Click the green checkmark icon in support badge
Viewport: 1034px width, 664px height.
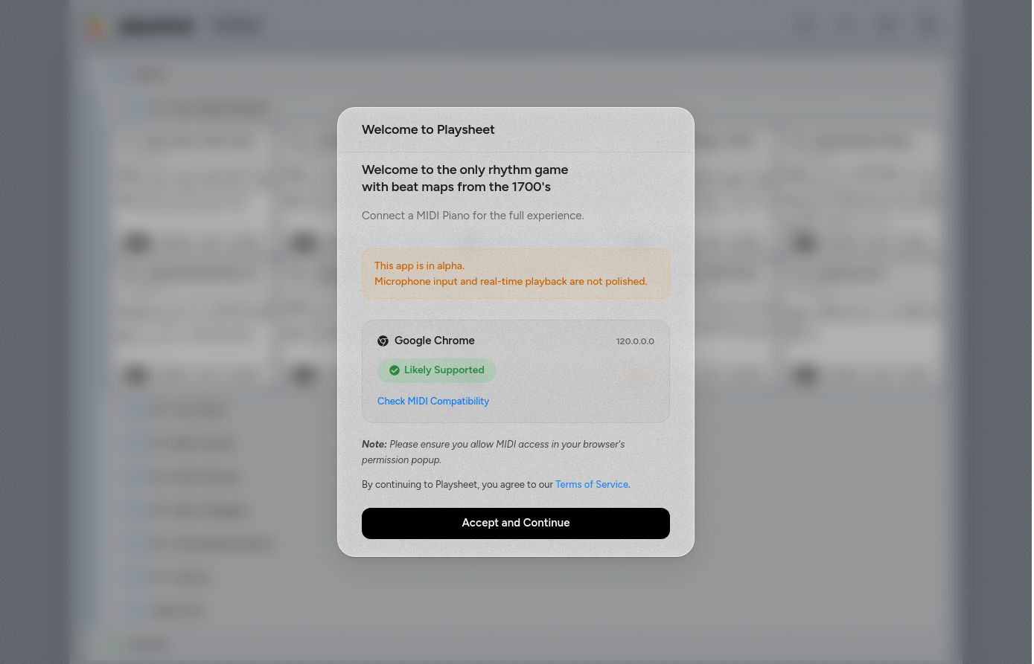[x=395, y=370]
